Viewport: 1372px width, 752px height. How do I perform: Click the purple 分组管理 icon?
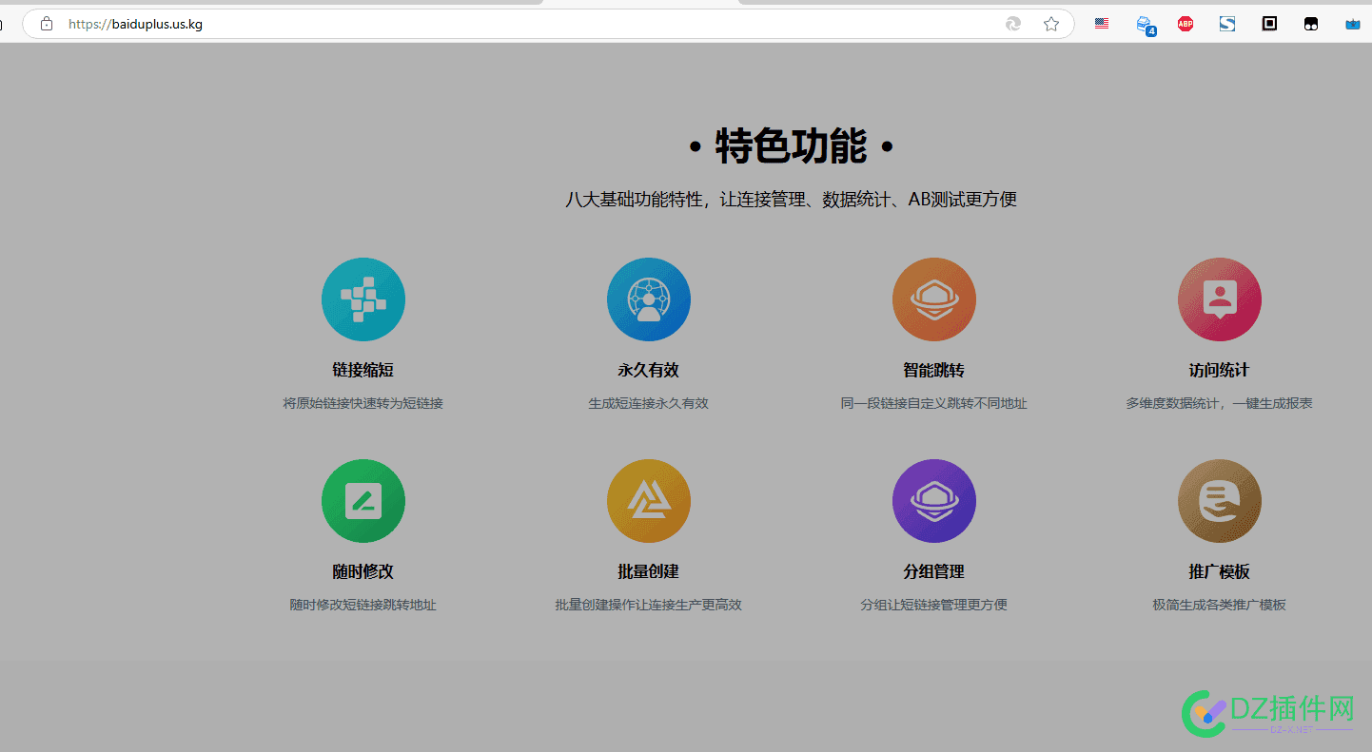pyautogui.click(x=934, y=501)
